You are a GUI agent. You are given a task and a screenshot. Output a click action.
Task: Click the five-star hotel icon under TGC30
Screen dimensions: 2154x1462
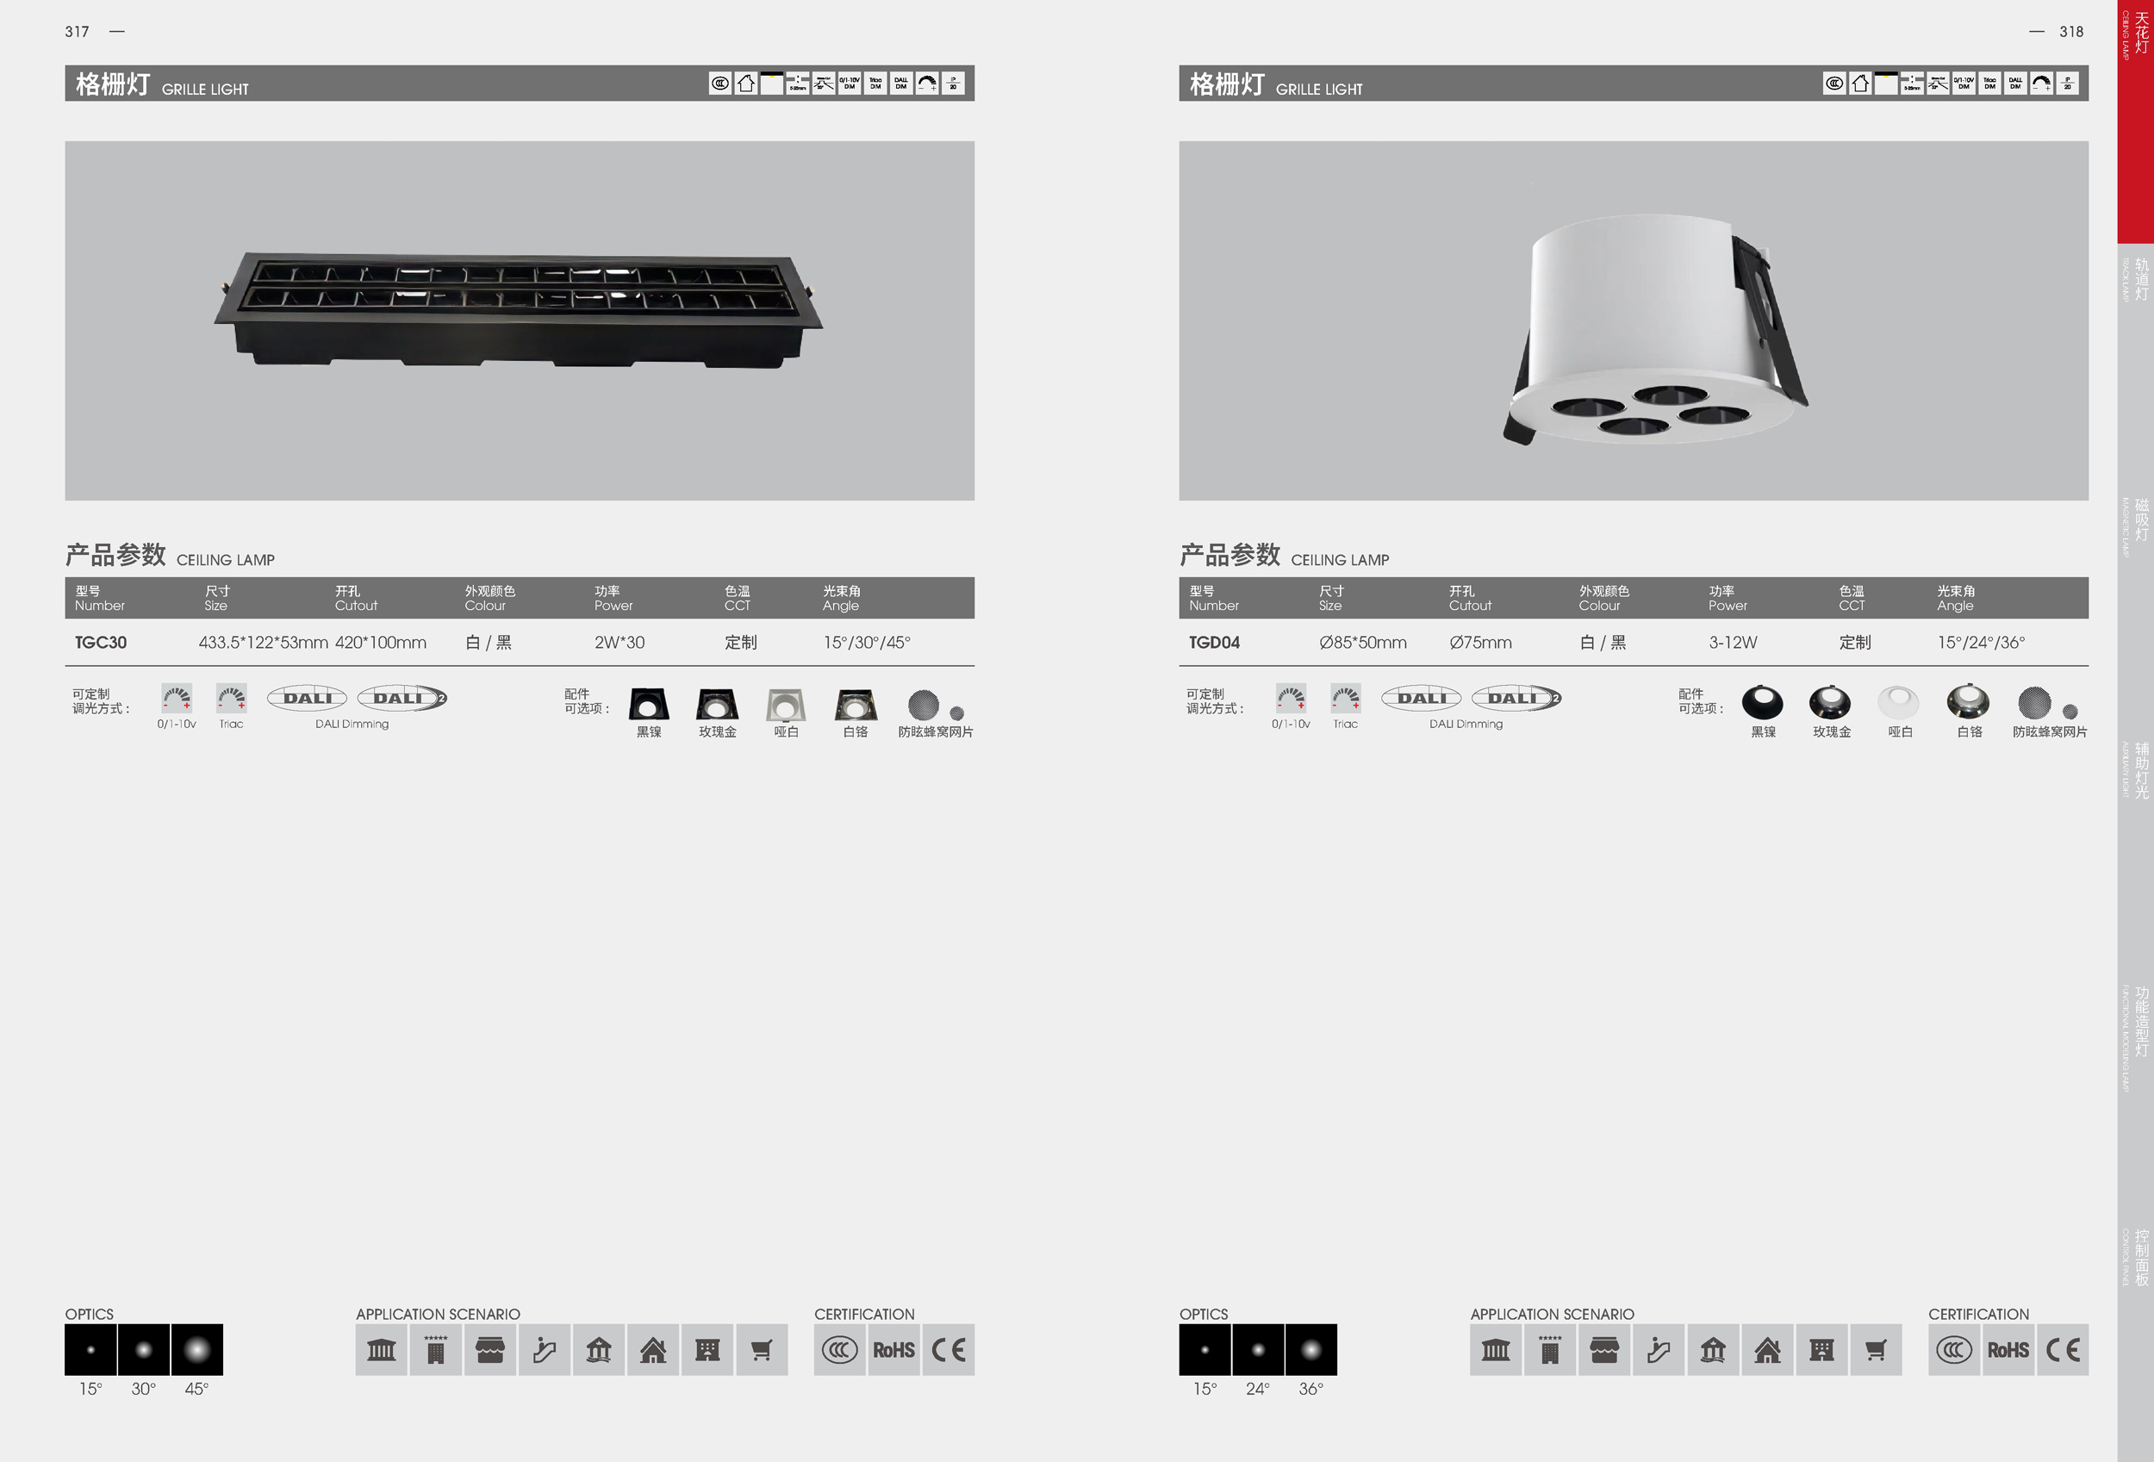point(436,1350)
